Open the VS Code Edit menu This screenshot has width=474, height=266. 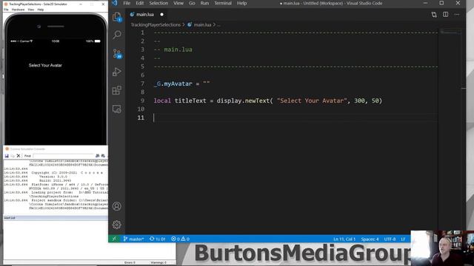140,3
